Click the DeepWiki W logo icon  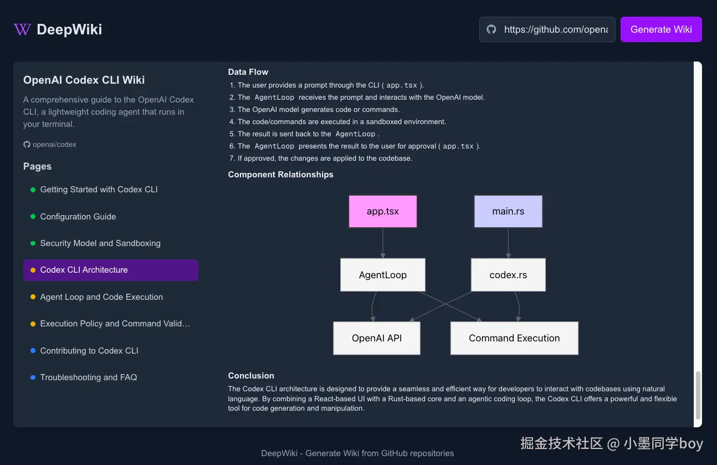[22, 29]
